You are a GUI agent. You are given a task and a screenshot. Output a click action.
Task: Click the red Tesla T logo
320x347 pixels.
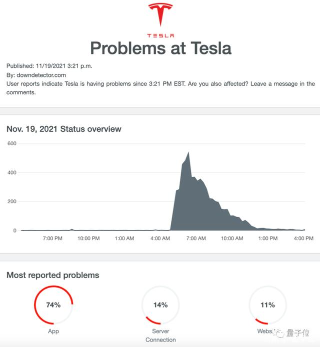pyautogui.click(x=160, y=14)
